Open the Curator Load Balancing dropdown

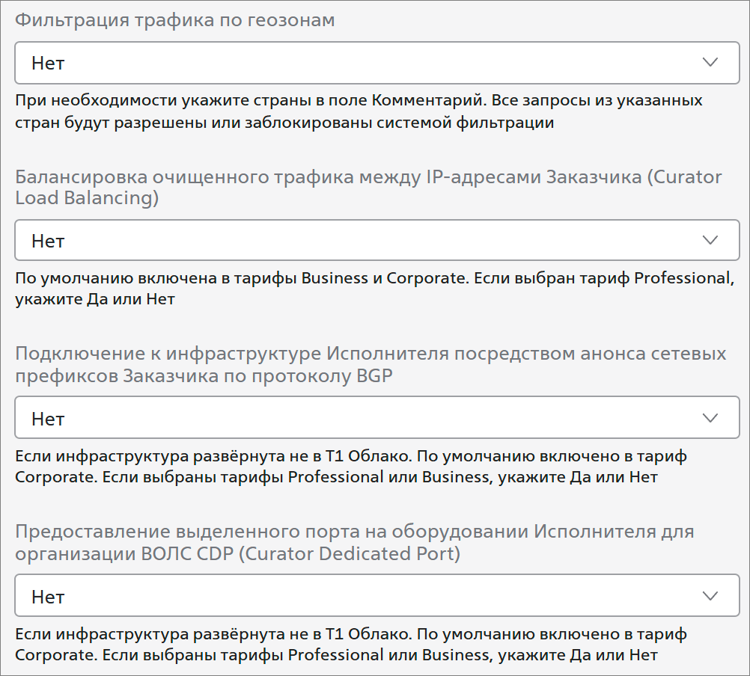[377, 240]
